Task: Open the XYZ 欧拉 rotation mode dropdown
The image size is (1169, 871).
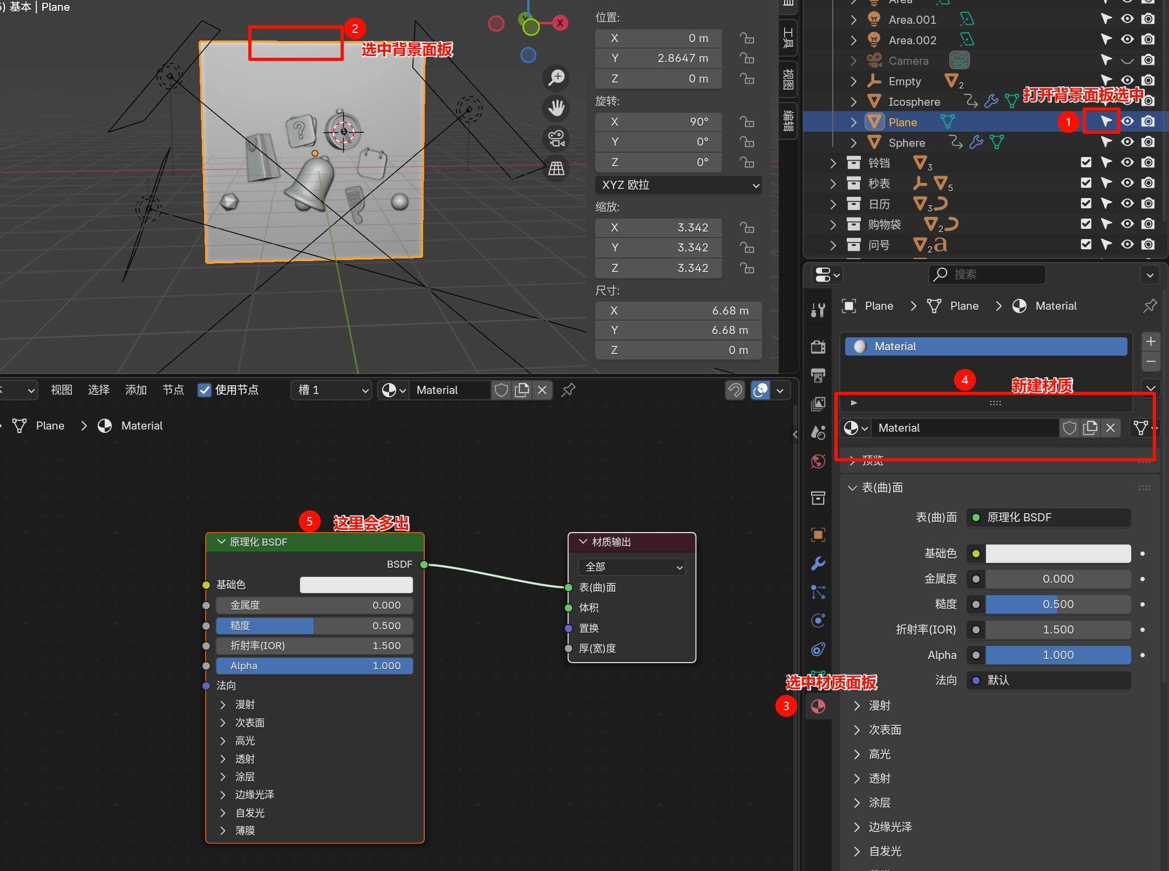Action: 678,185
